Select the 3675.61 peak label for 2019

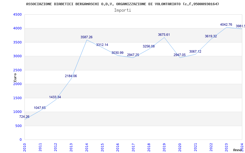click(x=164, y=35)
